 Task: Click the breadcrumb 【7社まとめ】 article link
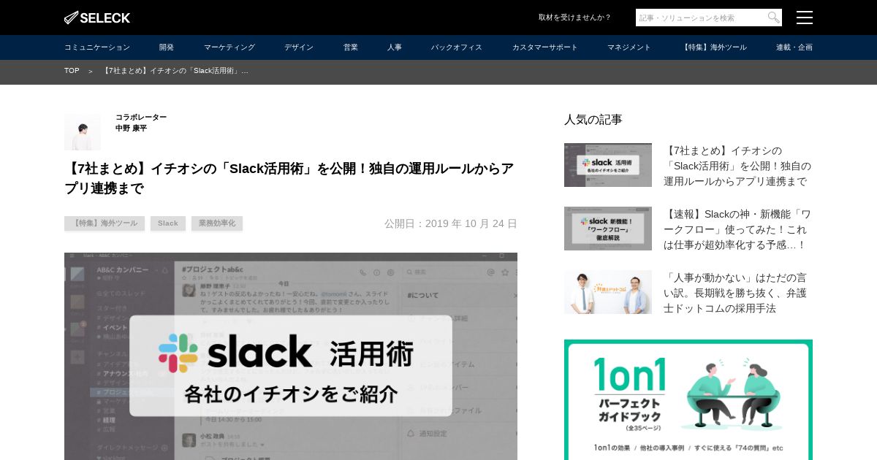click(175, 71)
